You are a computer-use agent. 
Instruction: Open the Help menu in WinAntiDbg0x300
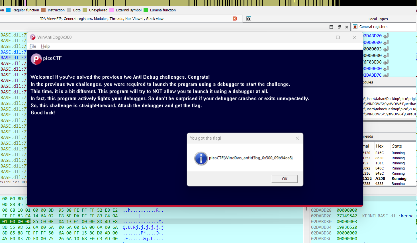click(x=45, y=46)
